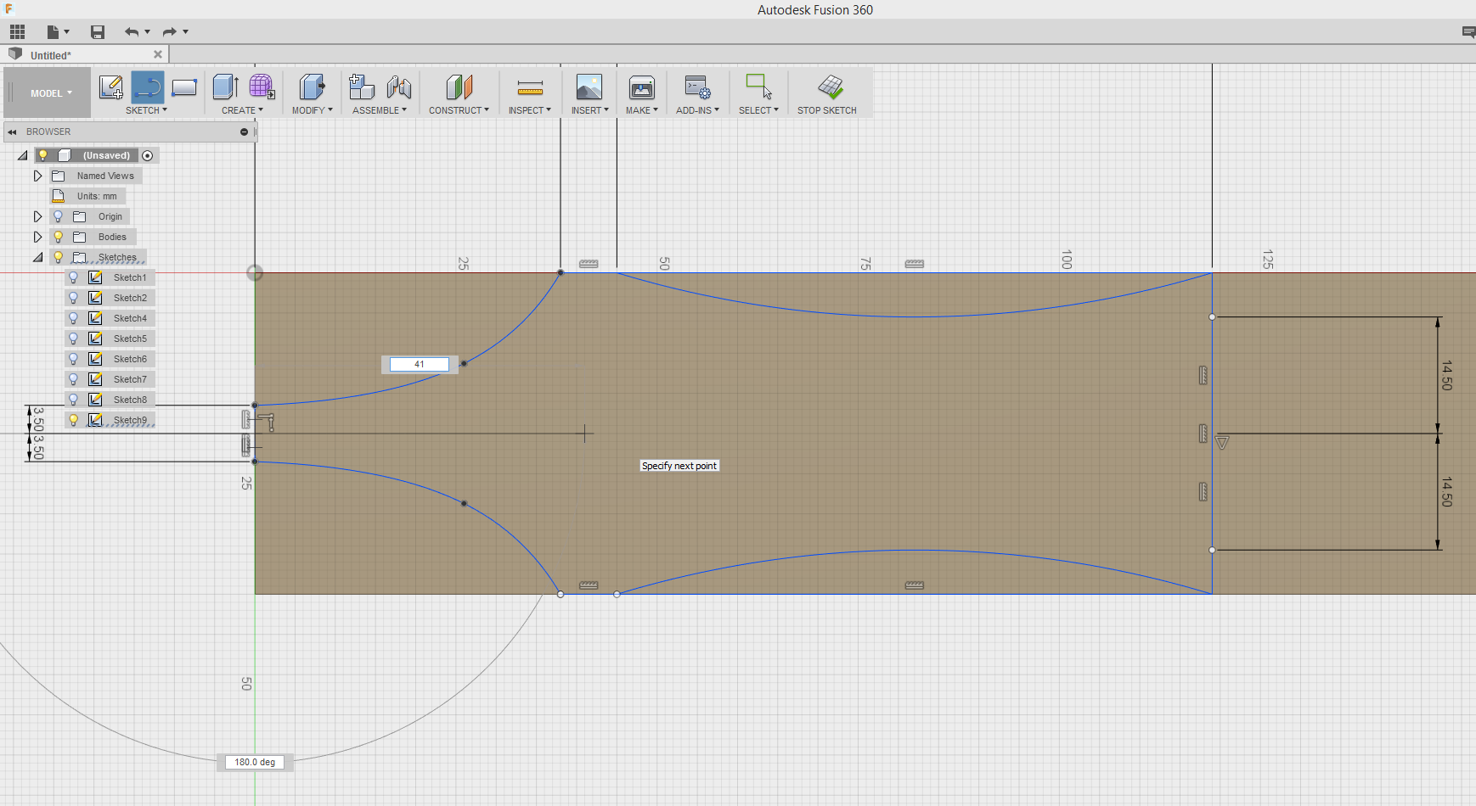Screen dimensions: 1476x806
Task: Click the STOP SKETCH button
Action: (827, 93)
